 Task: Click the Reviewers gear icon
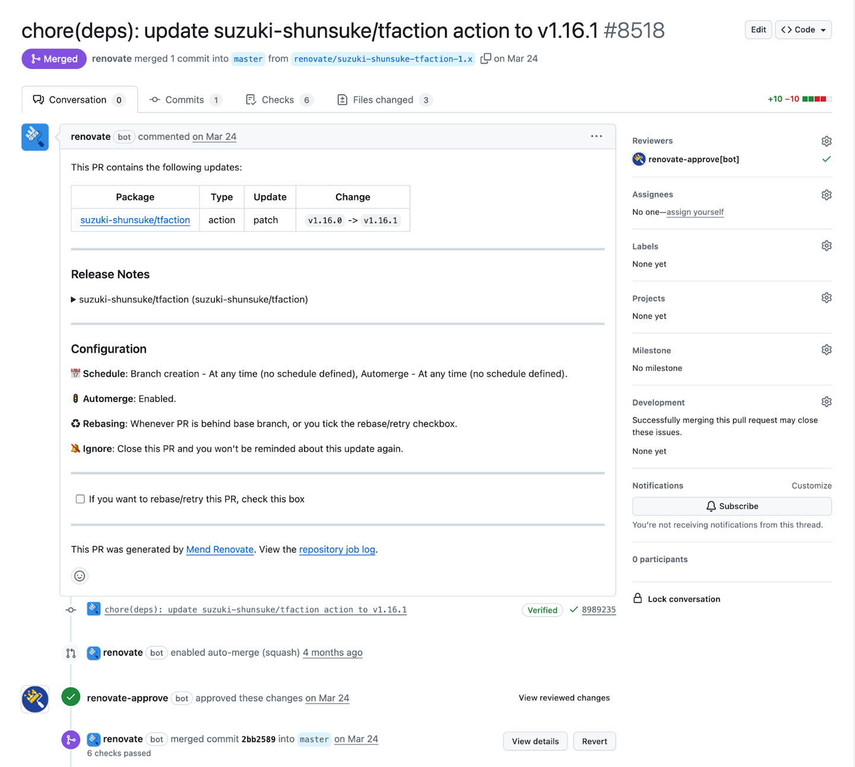826,141
